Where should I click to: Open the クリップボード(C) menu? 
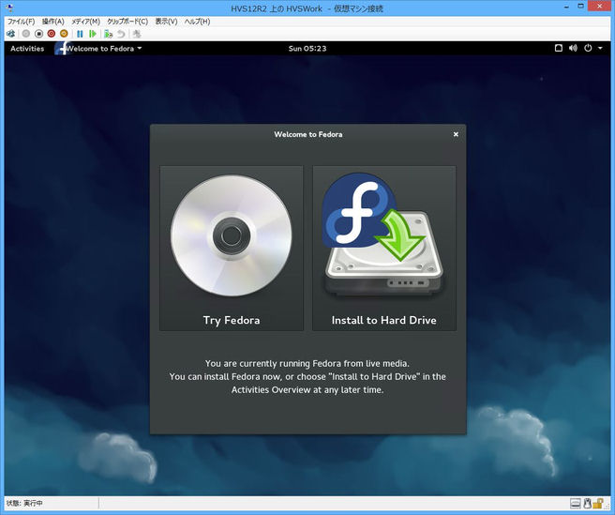coord(127,22)
